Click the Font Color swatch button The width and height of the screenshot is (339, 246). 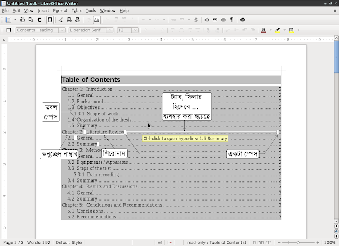(263, 30)
